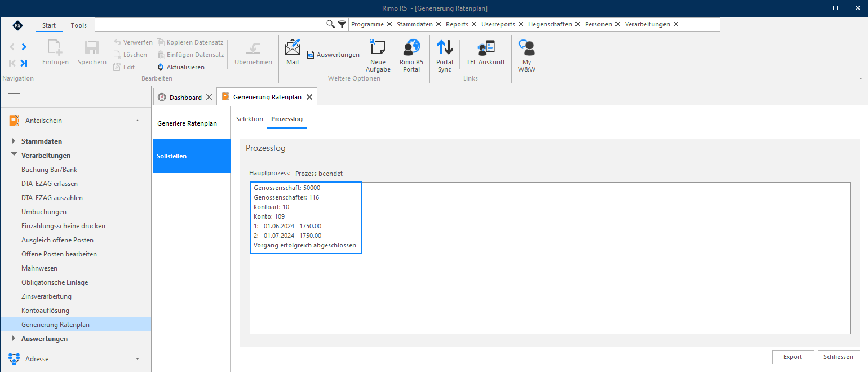868x372 pixels.
Task: Open Neue Aufgabe from the ribbon
Action: [378, 56]
